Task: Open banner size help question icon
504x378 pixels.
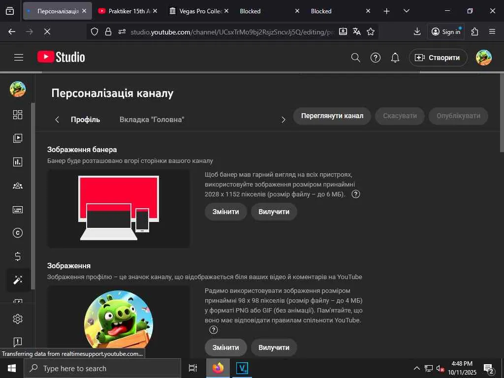Action: 355,194
